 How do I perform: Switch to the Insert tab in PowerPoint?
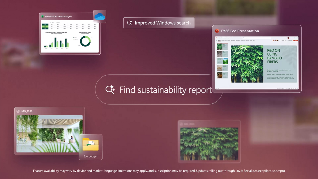223,41
